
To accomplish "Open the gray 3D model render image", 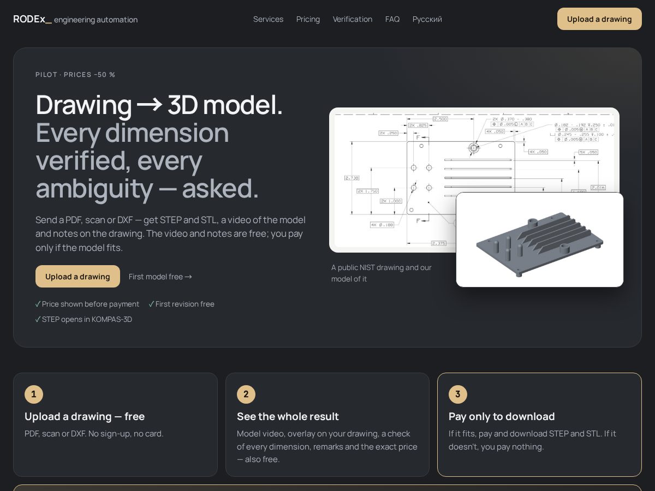I will point(540,239).
